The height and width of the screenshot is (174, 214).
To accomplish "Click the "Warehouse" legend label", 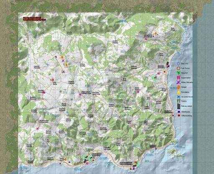I will pyautogui.click(x=186, y=112).
